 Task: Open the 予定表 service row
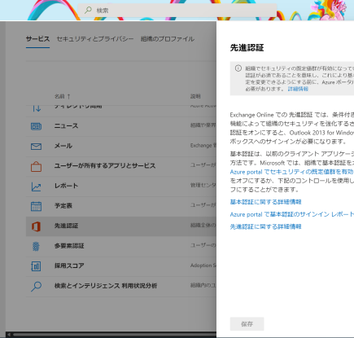pyautogui.click(x=121, y=206)
